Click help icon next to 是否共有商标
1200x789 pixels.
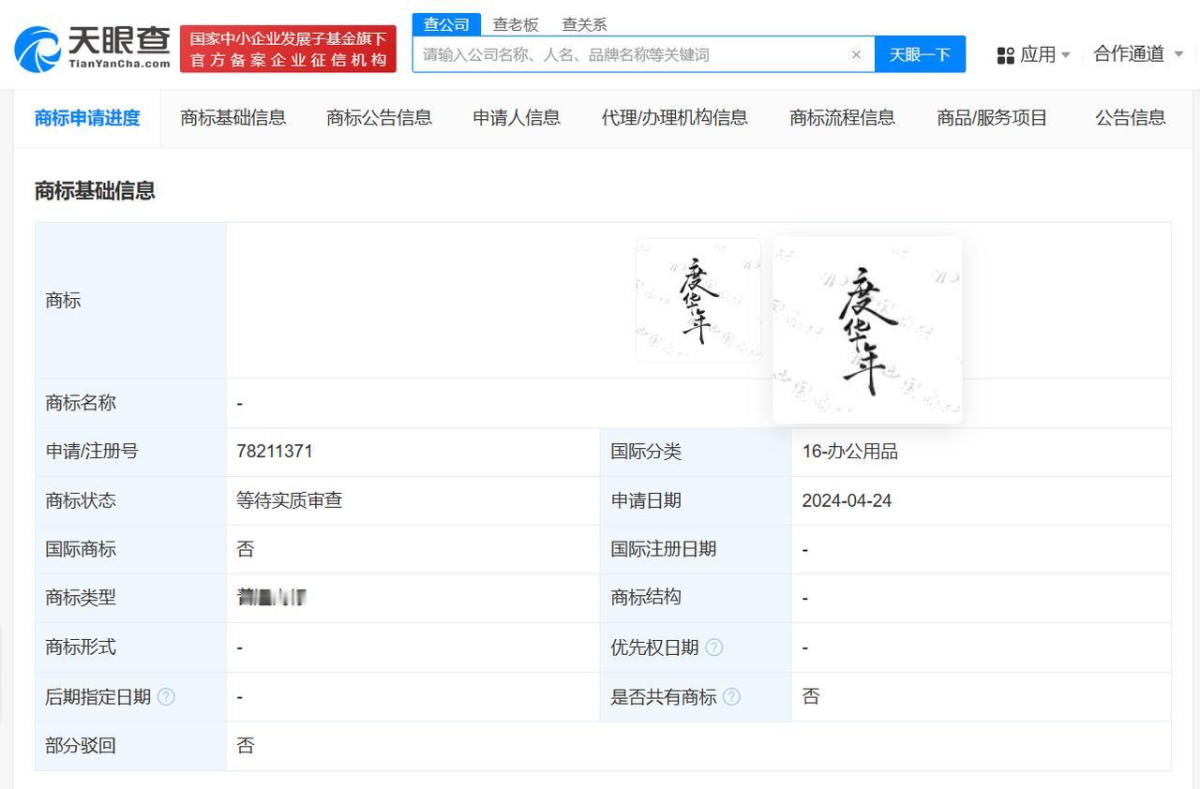(x=732, y=696)
